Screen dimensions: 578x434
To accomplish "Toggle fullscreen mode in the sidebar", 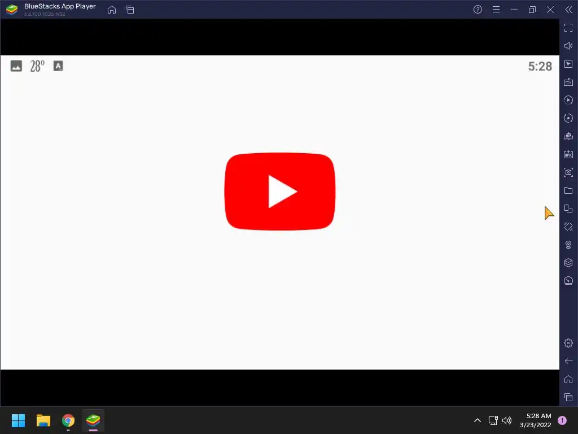I will [568, 28].
